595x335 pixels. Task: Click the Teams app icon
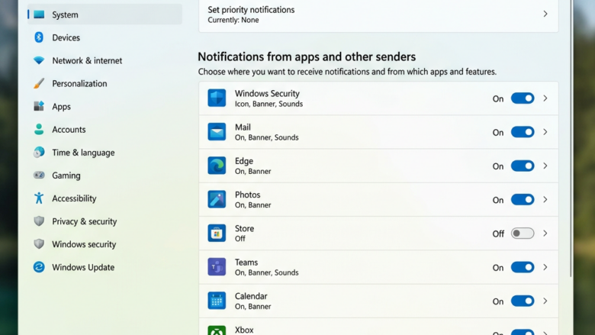(x=217, y=267)
